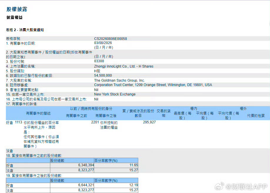The height and width of the screenshot is (193, 270).
Task: Click the 交易的貨幣 column header
Action: 164,113
